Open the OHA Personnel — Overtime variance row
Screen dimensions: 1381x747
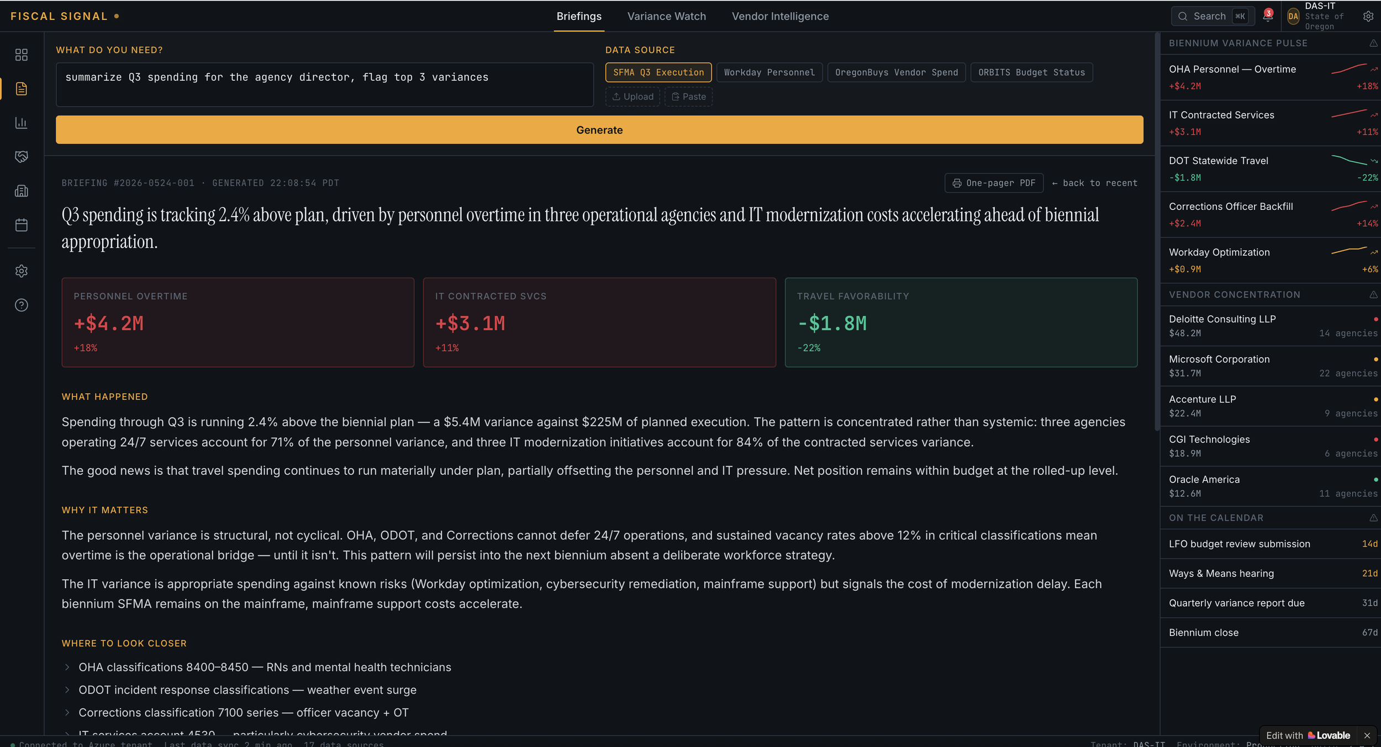point(1271,77)
